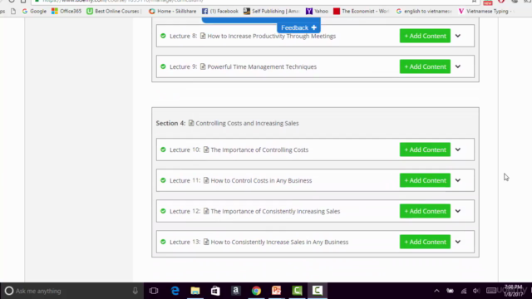
Task: Open File Explorer from taskbar
Action: pyautogui.click(x=195, y=291)
